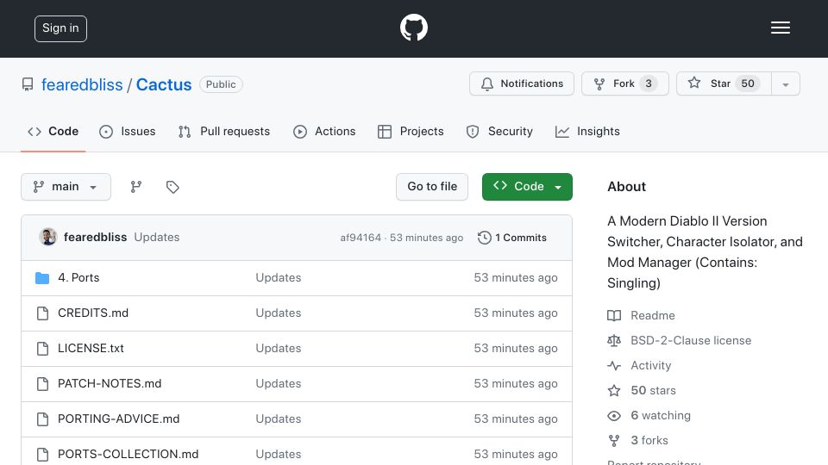View branches via the branch icon

pyautogui.click(x=136, y=187)
